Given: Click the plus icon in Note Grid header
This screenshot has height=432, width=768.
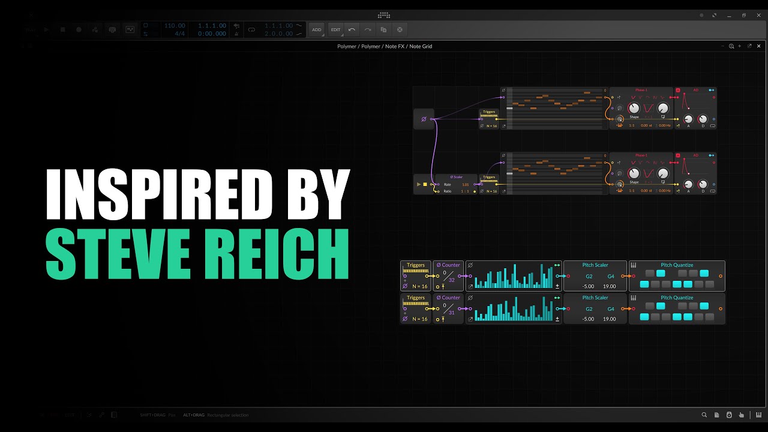Looking at the screenshot, I should click(740, 46).
